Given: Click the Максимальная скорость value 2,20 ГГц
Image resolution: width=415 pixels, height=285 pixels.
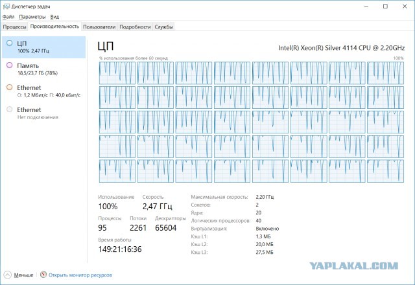Looking at the screenshot, I should click(265, 197).
